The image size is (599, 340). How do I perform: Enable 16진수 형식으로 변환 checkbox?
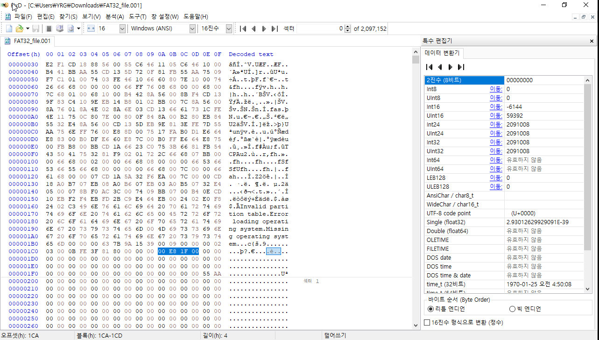(427, 323)
